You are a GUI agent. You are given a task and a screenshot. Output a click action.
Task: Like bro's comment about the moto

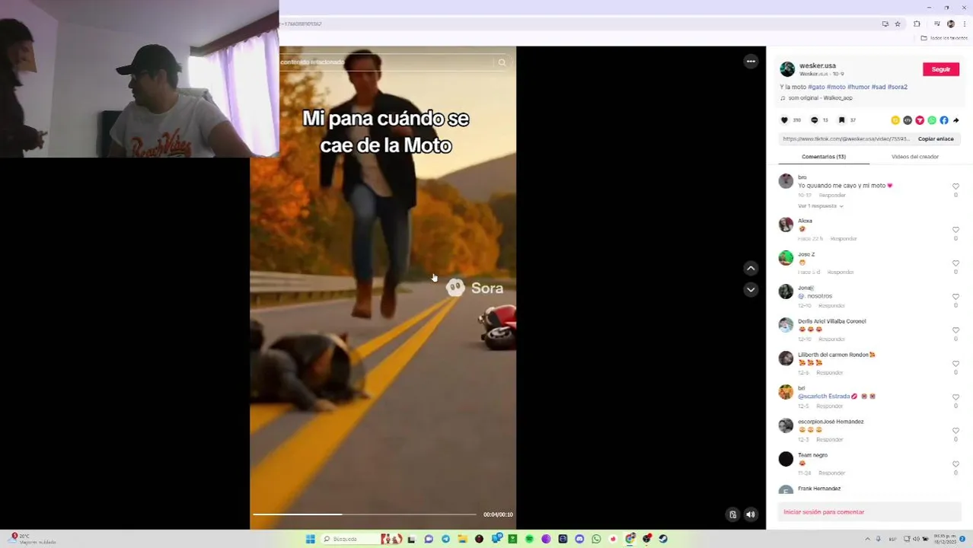click(955, 186)
